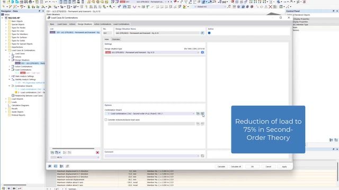Select the Main sub-tab
The height and width of the screenshot is (190, 339).
pyautogui.click(x=106, y=39)
